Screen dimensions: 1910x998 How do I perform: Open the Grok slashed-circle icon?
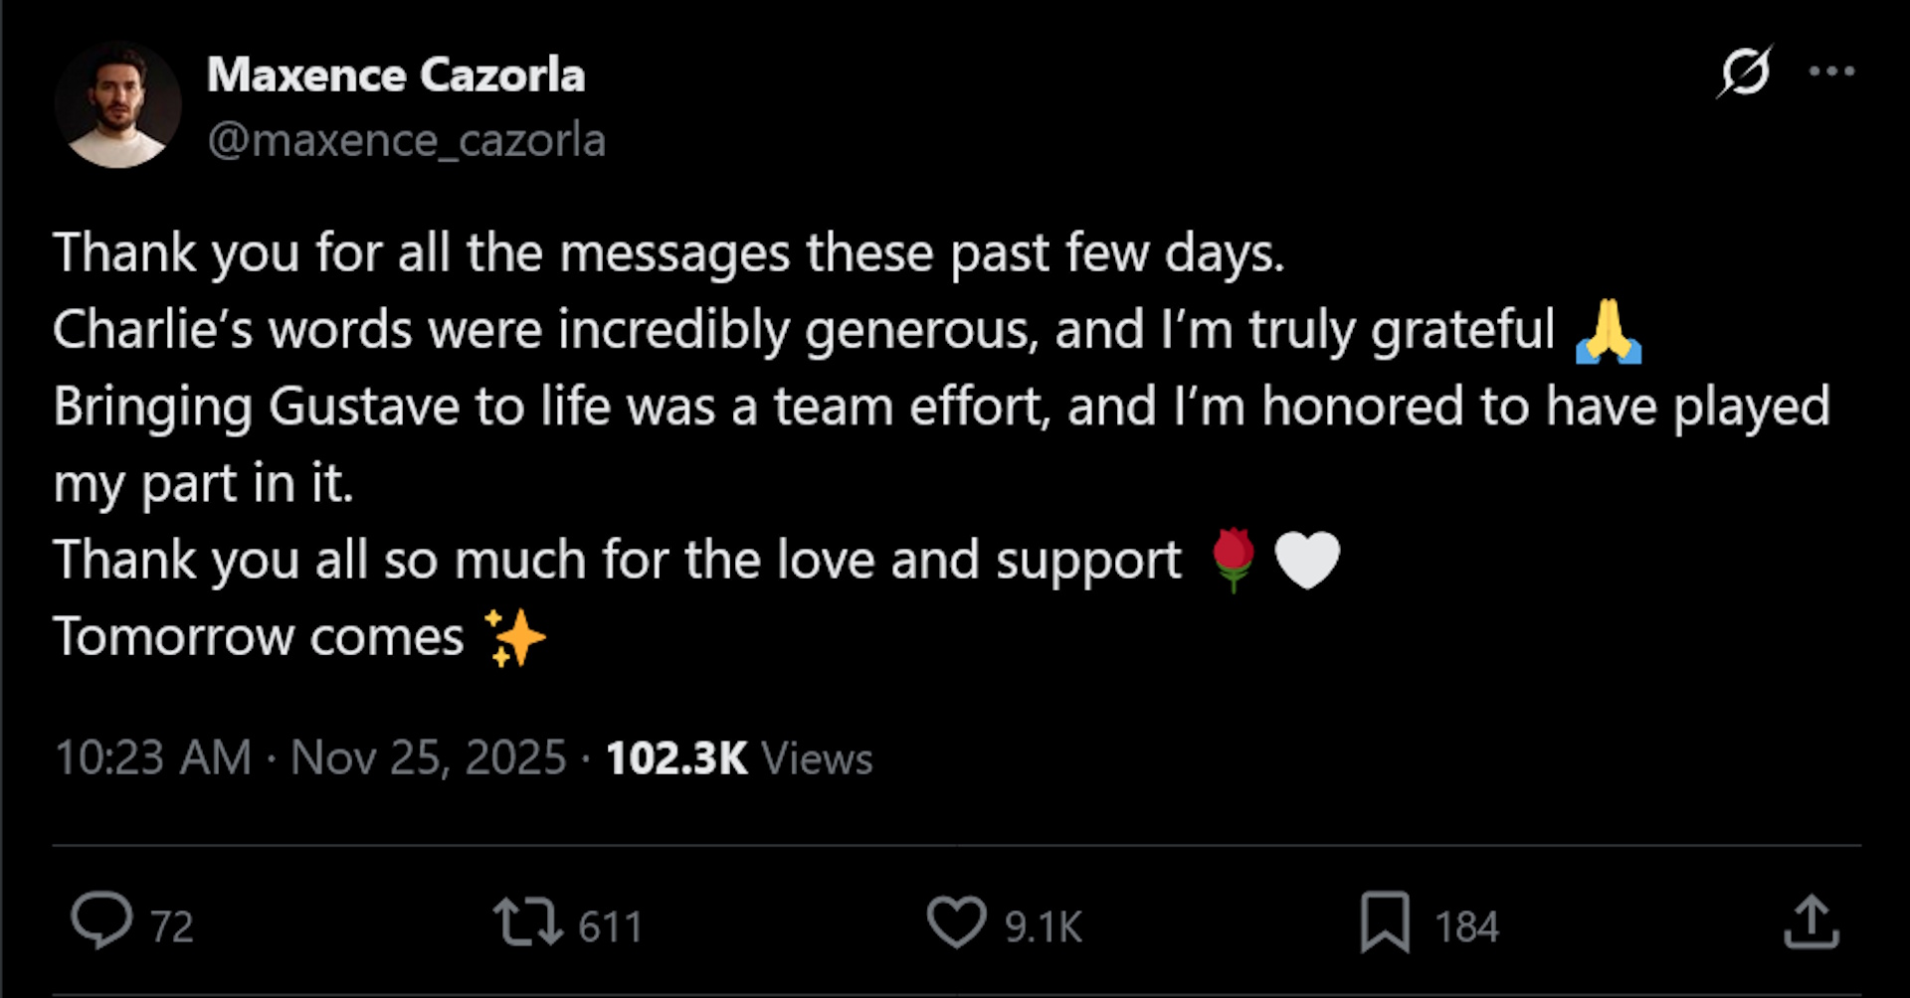tap(1744, 72)
